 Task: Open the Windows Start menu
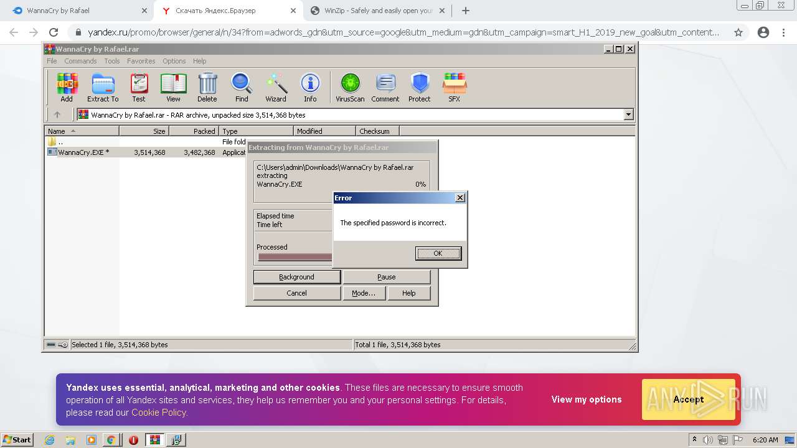(x=17, y=439)
